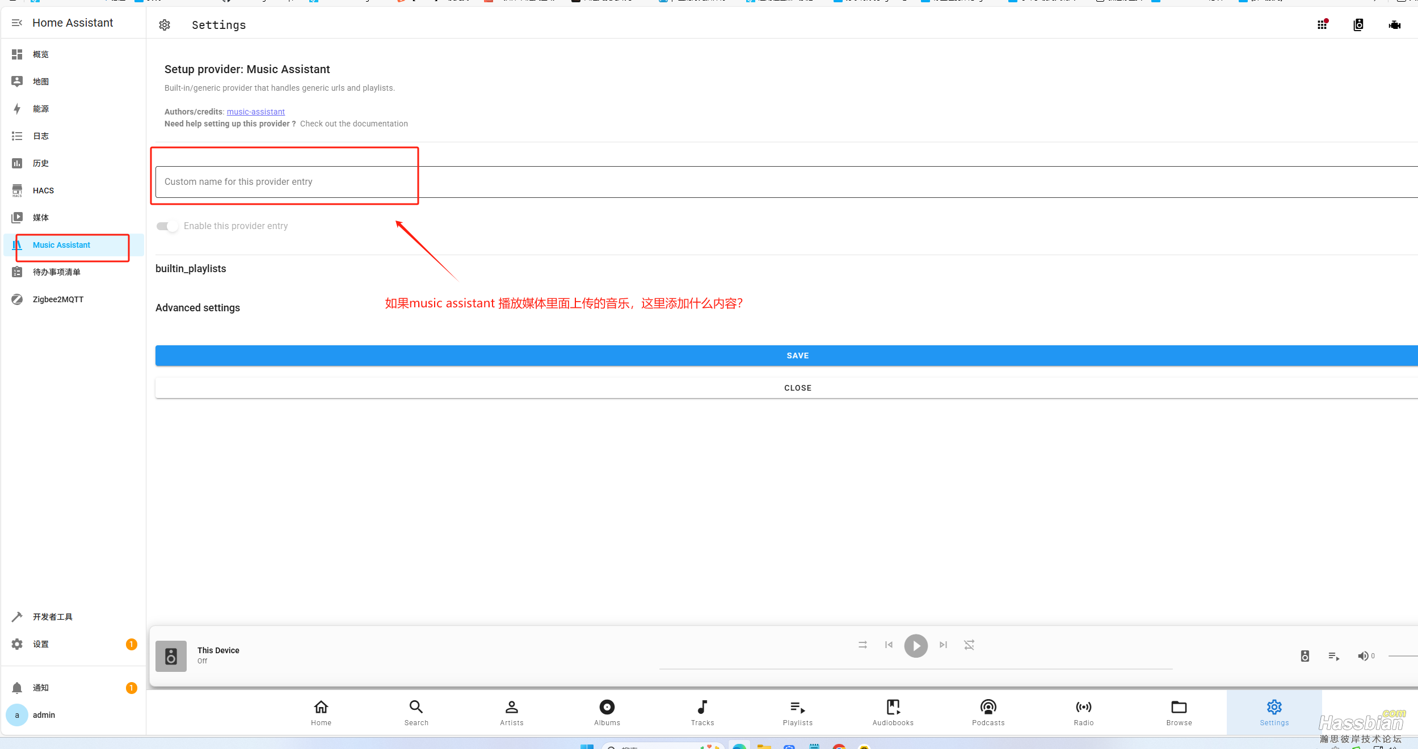
Task: Expand the builtin_playlists section
Action: pos(191,269)
